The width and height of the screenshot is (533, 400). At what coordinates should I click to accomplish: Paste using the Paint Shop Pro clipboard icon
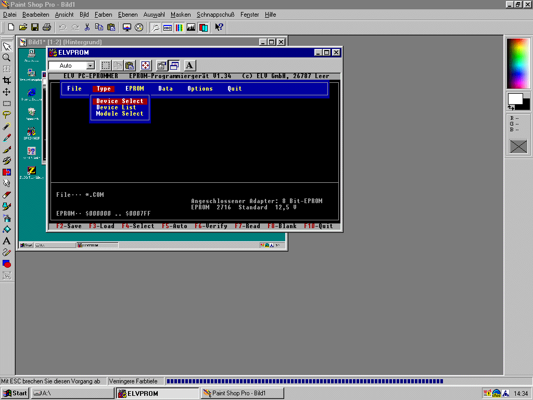click(111, 27)
